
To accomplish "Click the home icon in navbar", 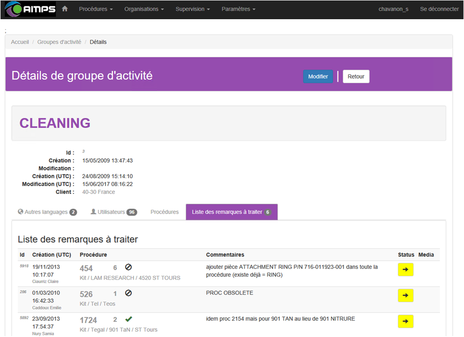I will [65, 9].
